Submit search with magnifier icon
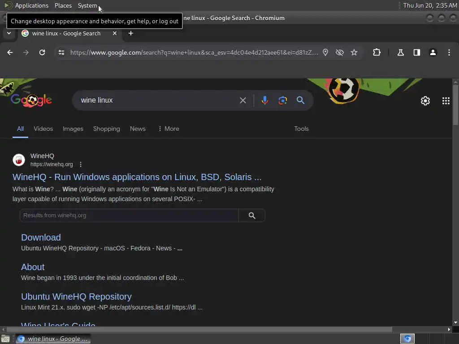Image resolution: width=459 pixels, height=344 pixels. (300, 100)
